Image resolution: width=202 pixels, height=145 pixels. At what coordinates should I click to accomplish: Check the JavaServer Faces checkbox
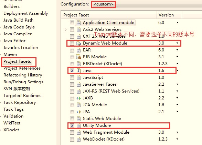(x=72, y=84)
